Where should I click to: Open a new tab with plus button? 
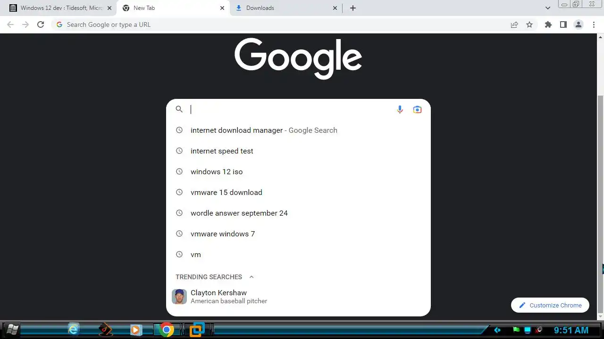coord(353,8)
